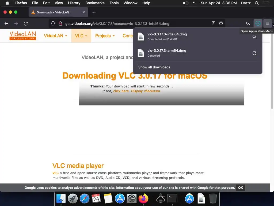Open the VLC link in description
This screenshot has width=274, height=206.
(x=55, y=173)
